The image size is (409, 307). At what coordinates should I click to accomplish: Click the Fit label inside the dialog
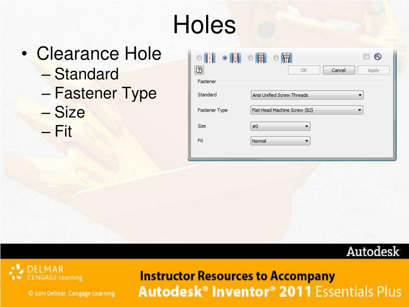point(201,141)
